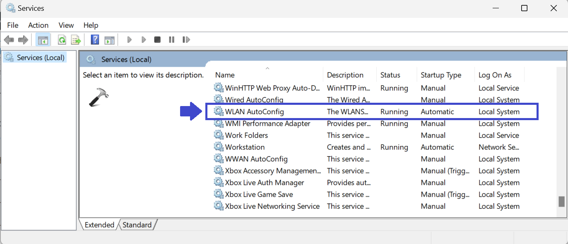Toggle the Show/Hide Console Tree button
Viewport: 568px width, 244px height.
[43, 40]
